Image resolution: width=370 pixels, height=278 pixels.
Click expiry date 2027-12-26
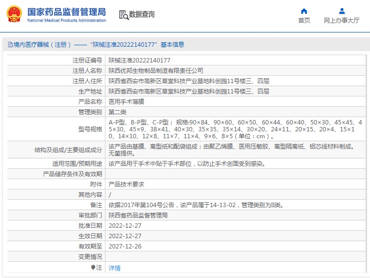[125, 247]
